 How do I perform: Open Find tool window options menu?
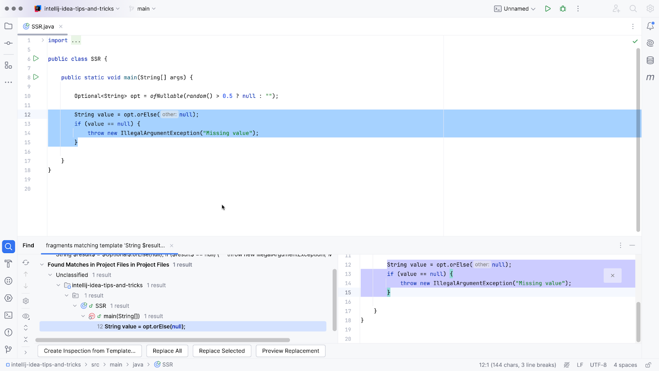620,245
